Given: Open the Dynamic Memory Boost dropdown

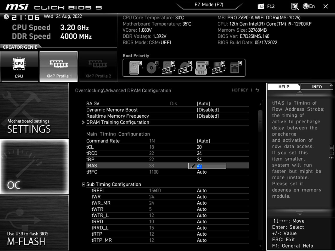Looking at the screenshot, I should (208, 110).
